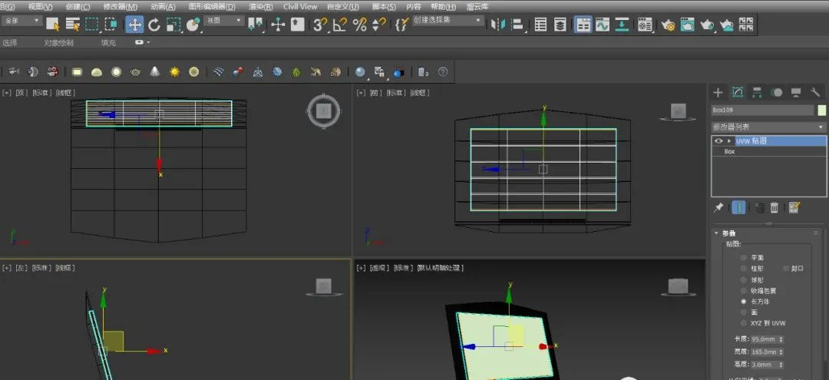
Task: Click the Align tool icon
Action: 517,25
